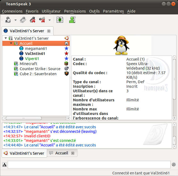Click the "invalid clientID" log entry
Viewport: 178px width, 176px height.
click(x=27, y=136)
